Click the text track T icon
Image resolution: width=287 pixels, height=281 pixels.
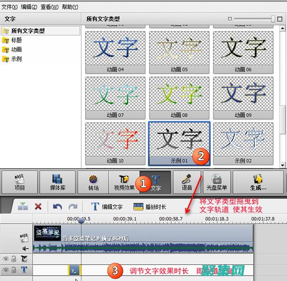pyautogui.click(x=24, y=270)
